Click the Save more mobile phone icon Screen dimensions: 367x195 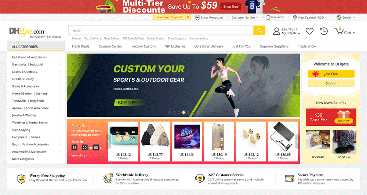[x=268, y=17]
